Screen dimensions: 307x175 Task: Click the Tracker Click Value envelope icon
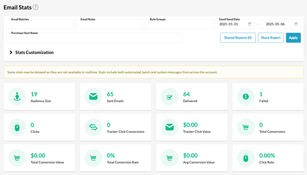(x=170, y=127)
